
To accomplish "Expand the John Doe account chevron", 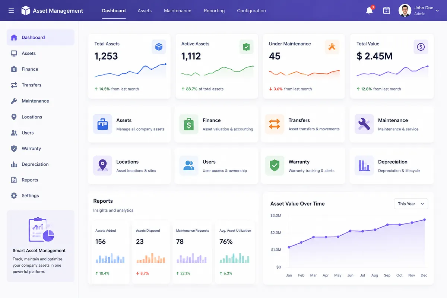I will (x=437, y=11).
